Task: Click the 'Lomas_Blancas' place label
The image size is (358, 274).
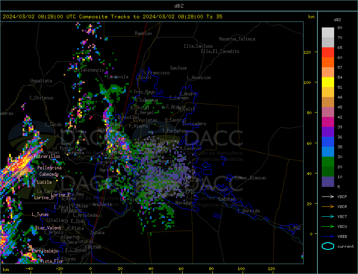Action: [251, 178]
